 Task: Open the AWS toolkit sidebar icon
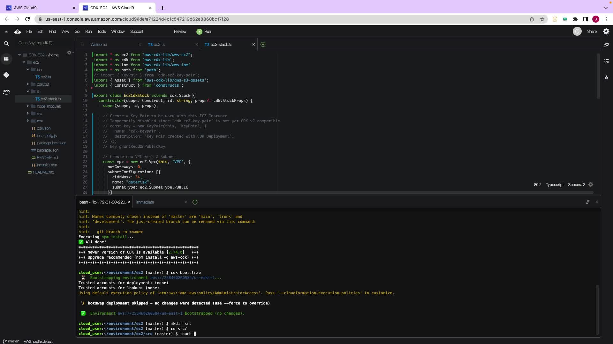(x=6, y=92)
